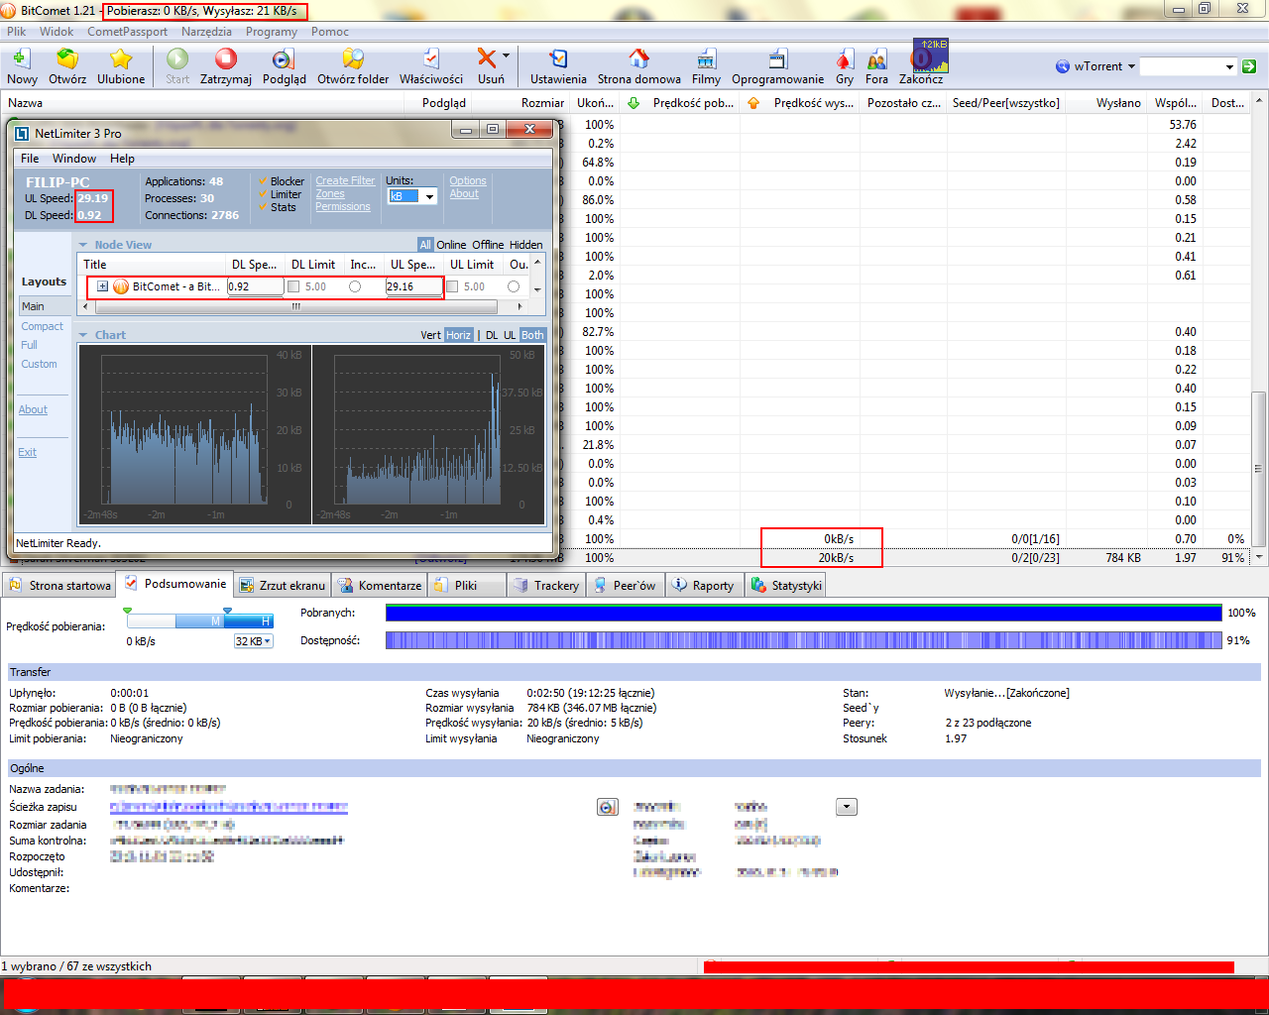1269x1015 pixels.
Task: Filter node view to Online
Action: click(451, 245)
